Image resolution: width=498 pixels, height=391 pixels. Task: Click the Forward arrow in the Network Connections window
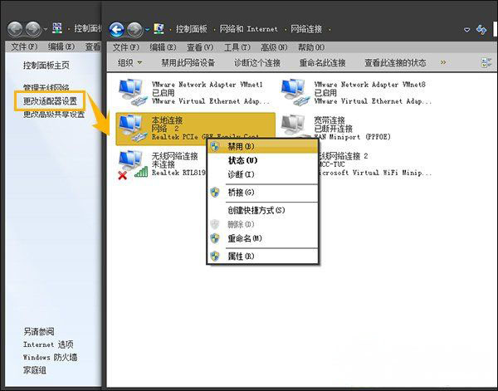coord(135,30)
